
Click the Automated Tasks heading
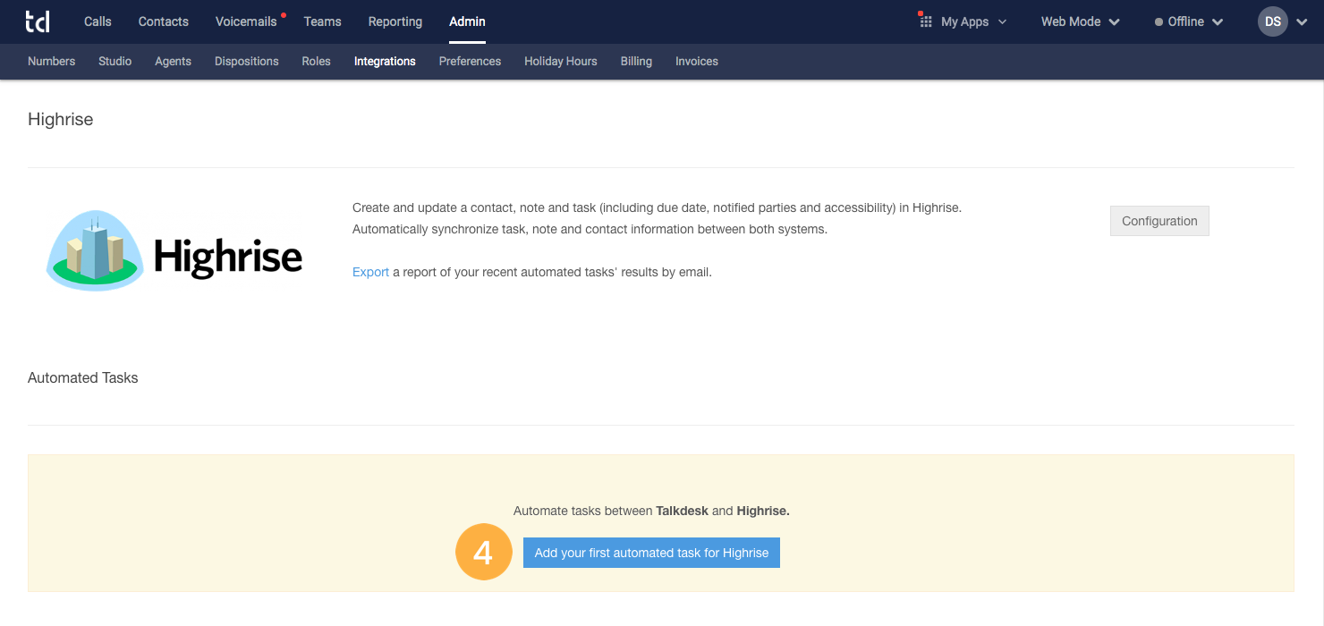[82, 377]
